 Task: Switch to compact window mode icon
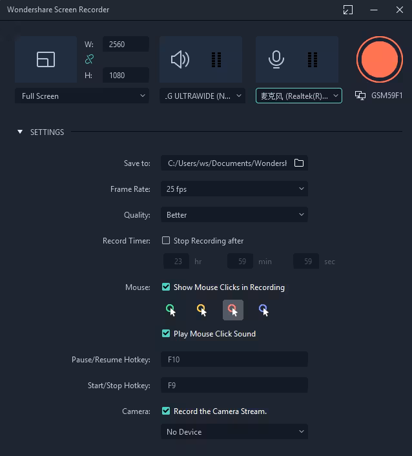pos(347,10)
